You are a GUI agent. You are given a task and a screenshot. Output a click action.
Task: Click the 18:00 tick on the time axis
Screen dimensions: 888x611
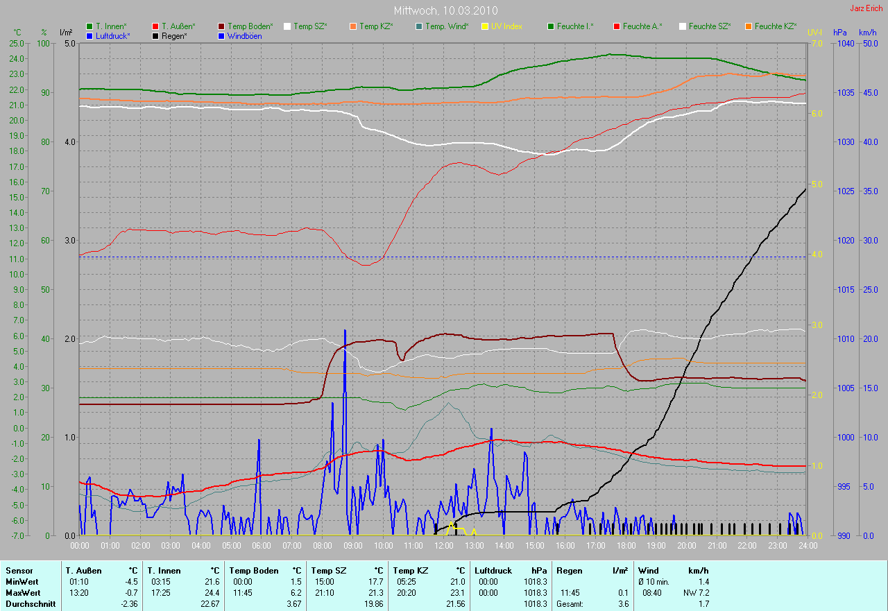coord(626,546)
